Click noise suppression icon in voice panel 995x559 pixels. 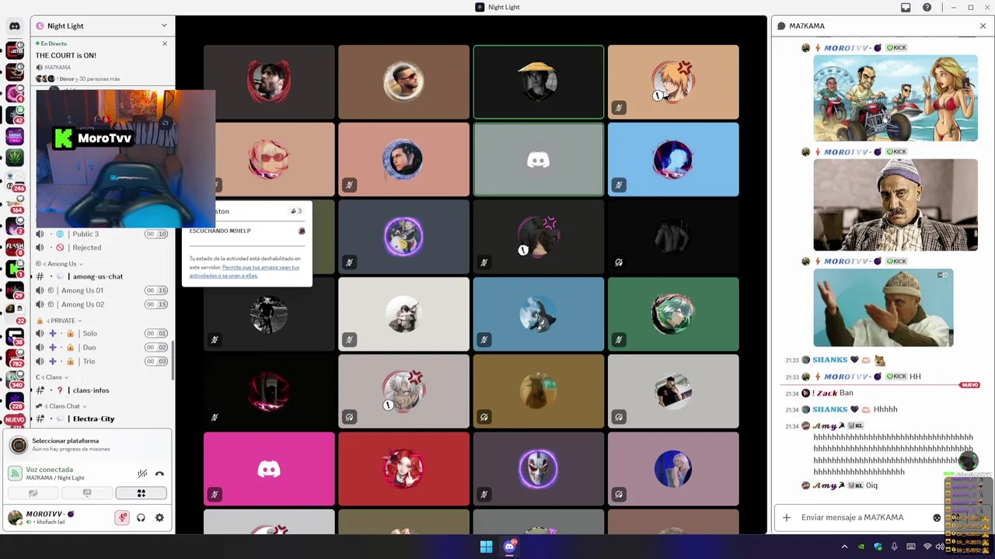pos(142,474)
